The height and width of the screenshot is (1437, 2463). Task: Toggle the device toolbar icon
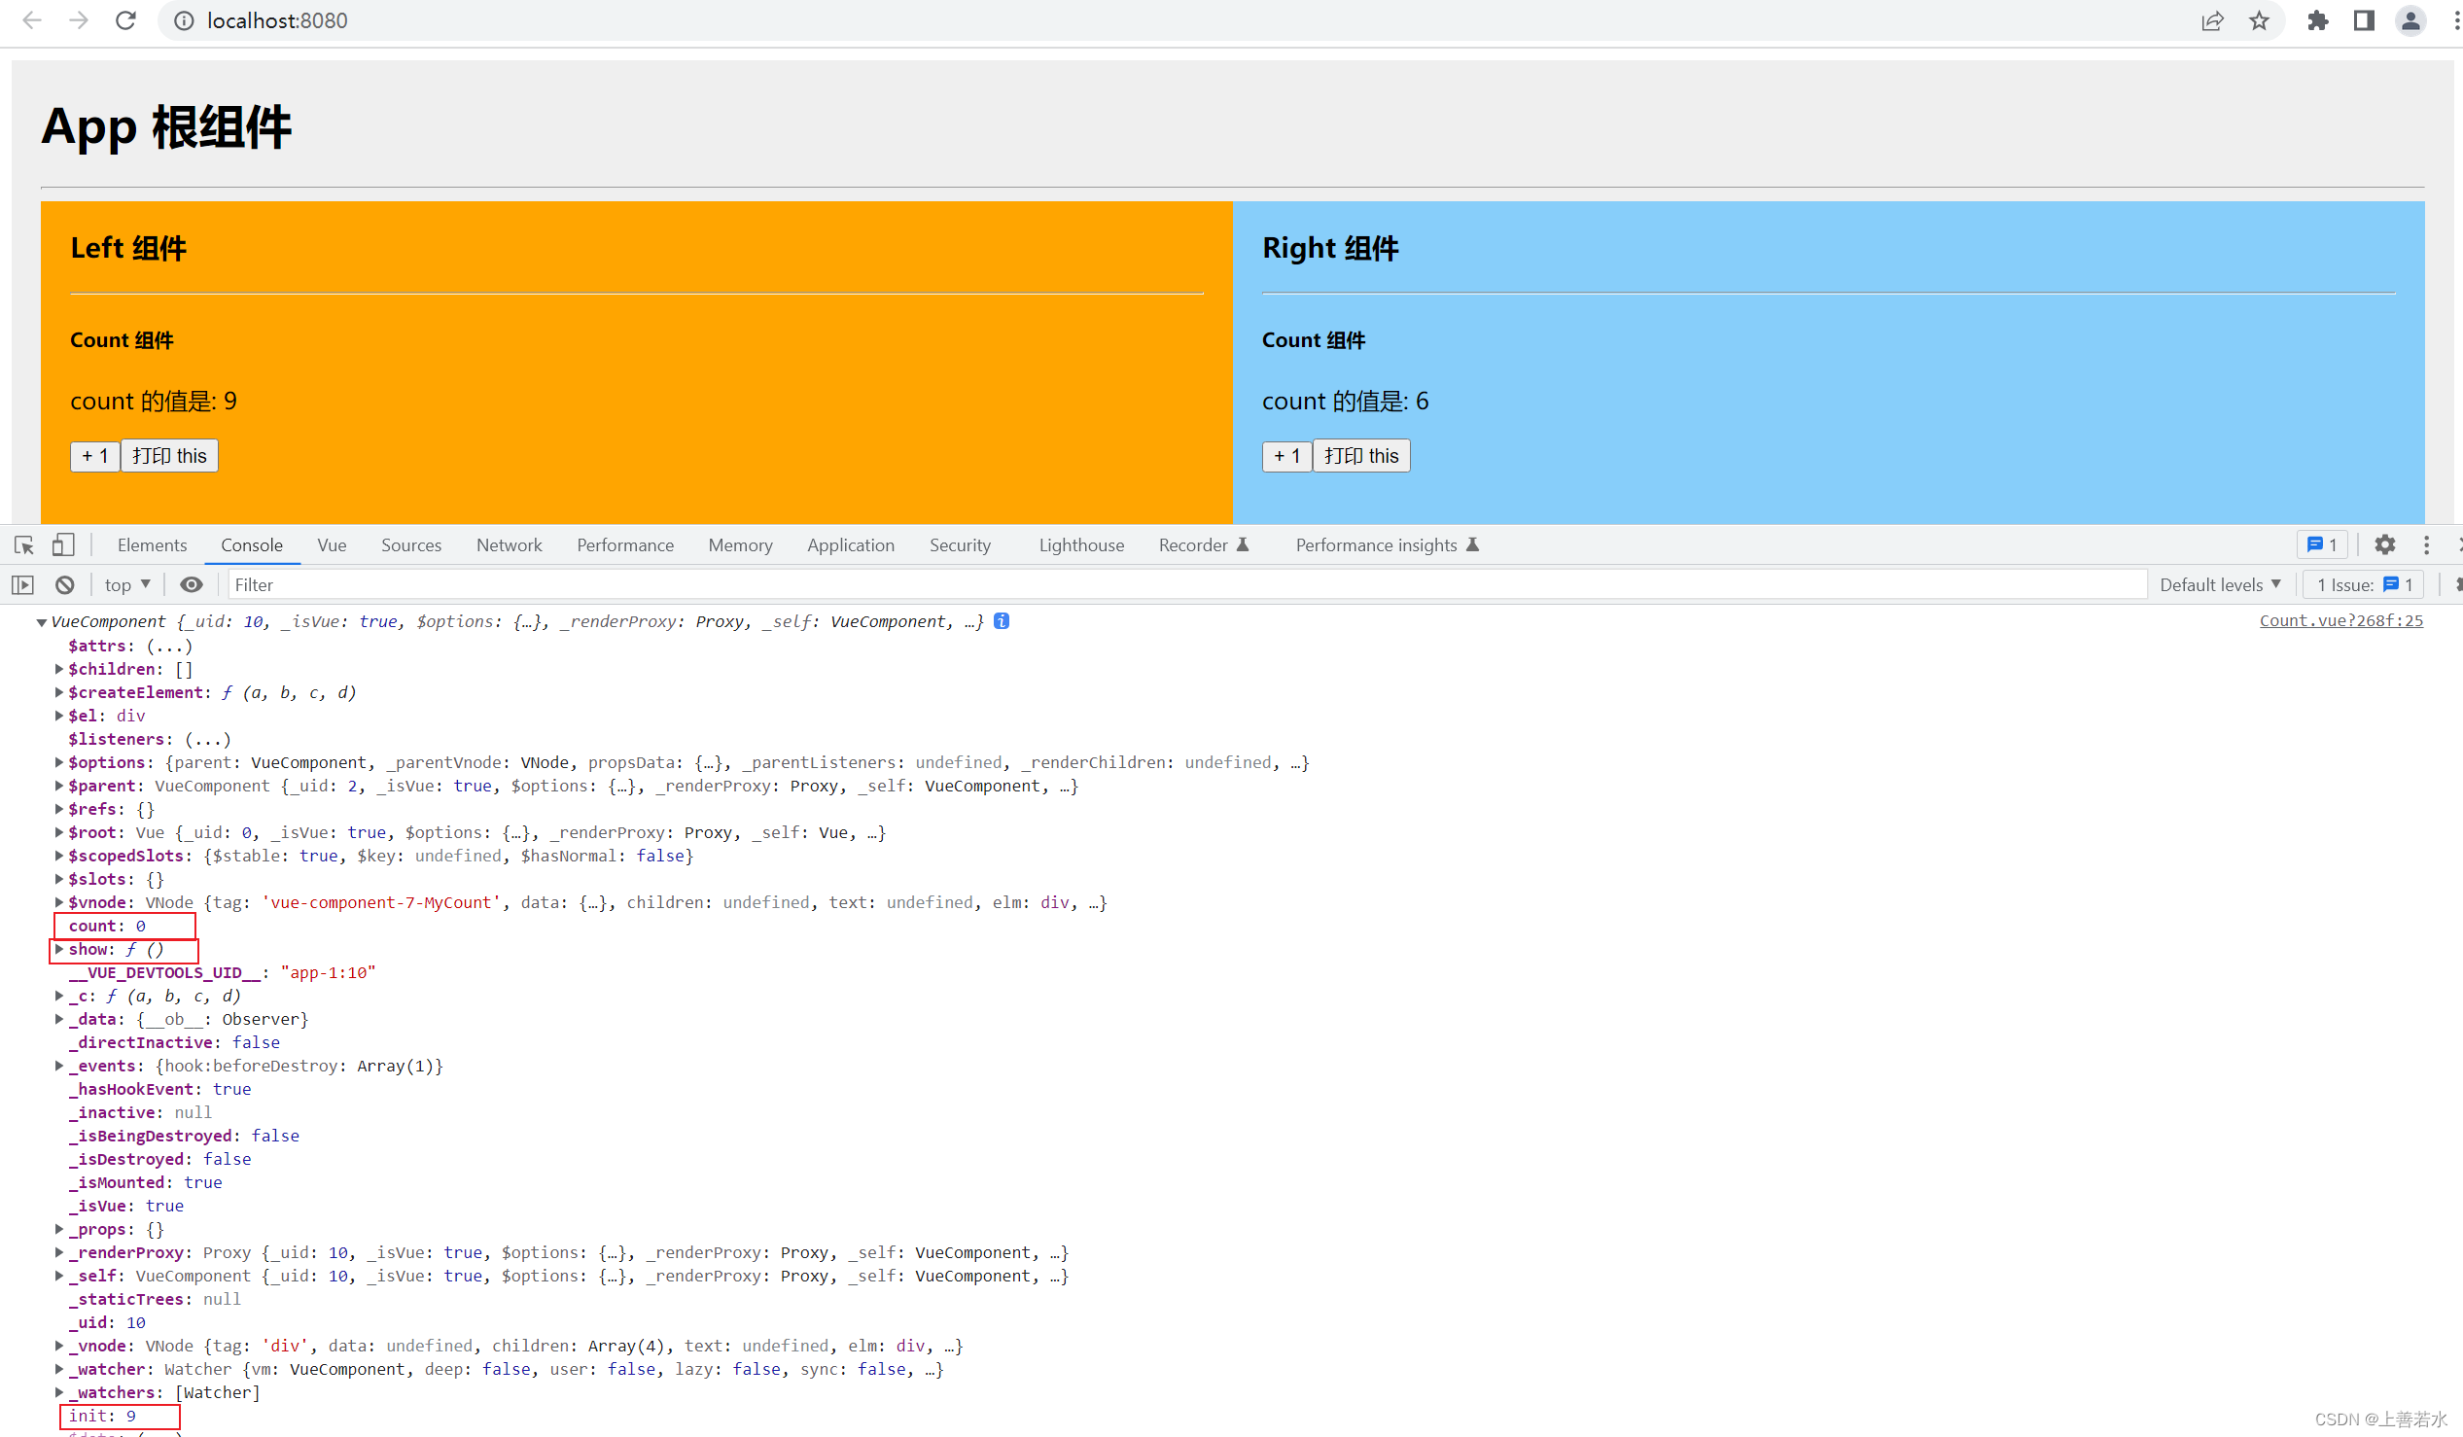pyautogui.click(x=63, y=544)
